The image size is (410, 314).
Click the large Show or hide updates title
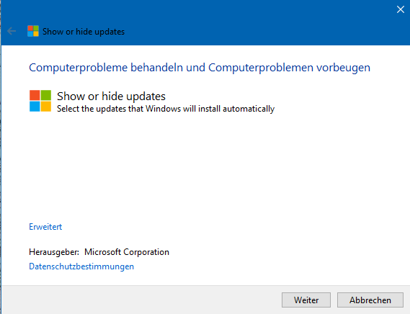pyautogui.click(x=111, y=97)
